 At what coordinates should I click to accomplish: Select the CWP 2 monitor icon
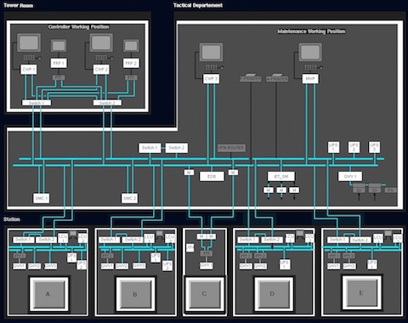point(101,42)
